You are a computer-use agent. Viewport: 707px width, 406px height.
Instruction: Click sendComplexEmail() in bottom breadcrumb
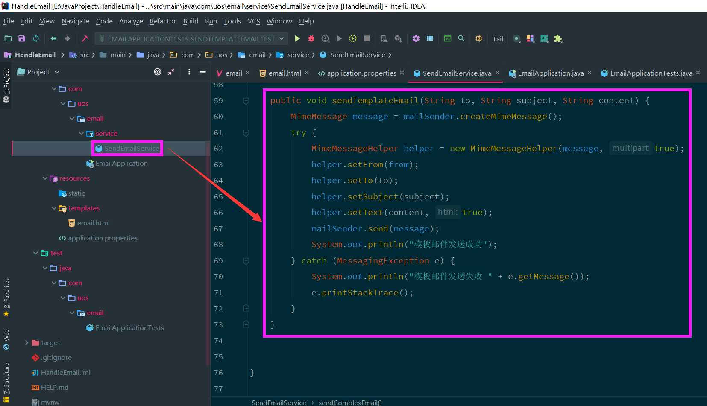click(x=350, y=402)
